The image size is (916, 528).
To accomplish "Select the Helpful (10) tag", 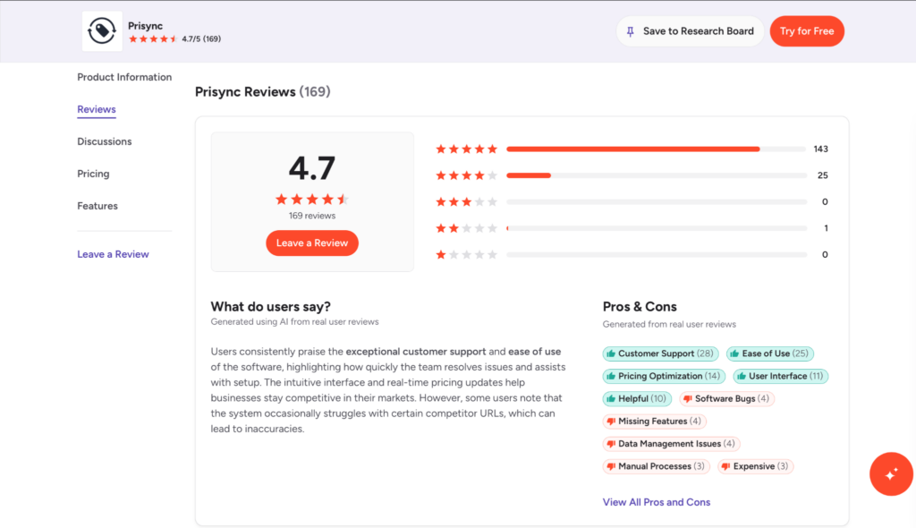I will [x=637, y=399].
